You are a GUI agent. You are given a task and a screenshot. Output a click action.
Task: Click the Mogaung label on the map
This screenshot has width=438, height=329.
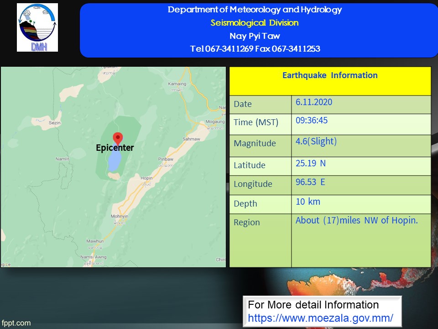pyautogui.click(x=215, y=122)
